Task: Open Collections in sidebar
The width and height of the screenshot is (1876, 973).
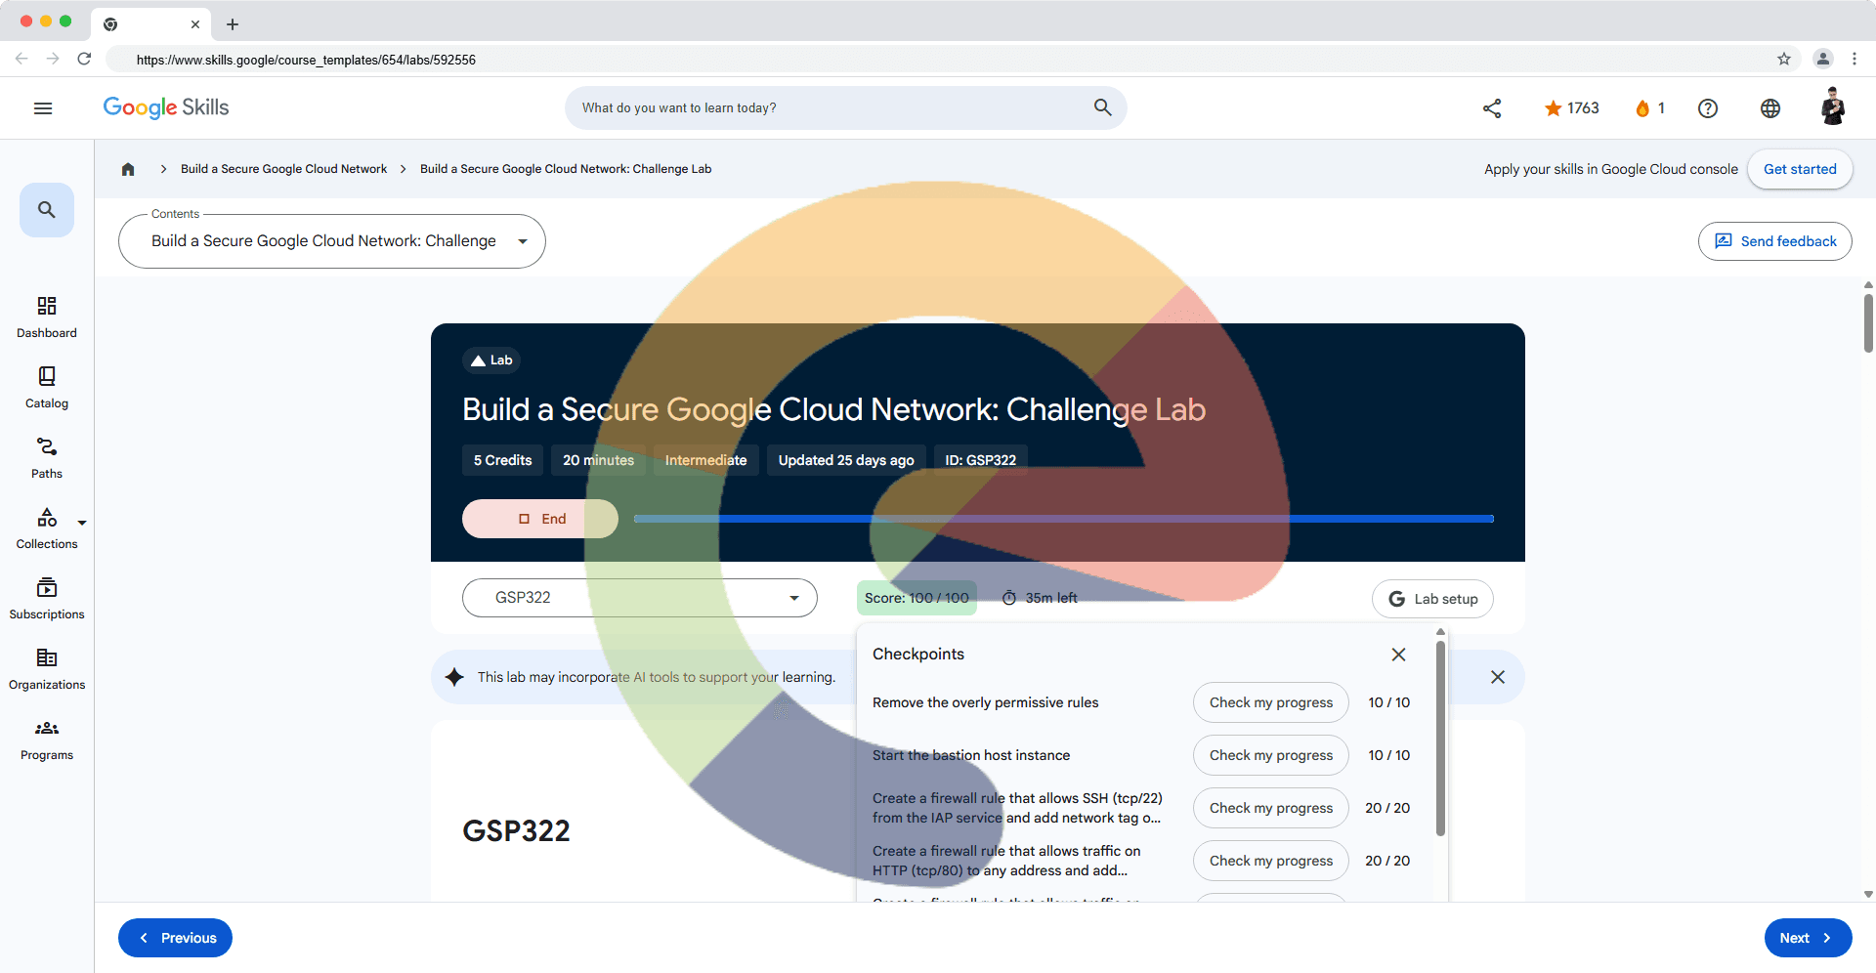Action: tap(47, 529)
